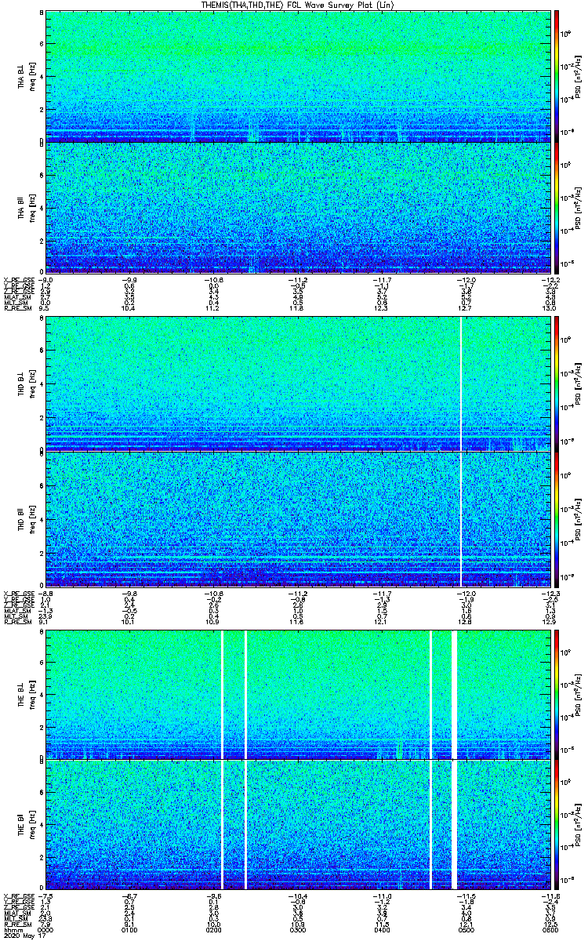Click the 'THD B⊥ freq [Hz]' axis label
Image resolution: width=588 pixels, height=941 pixels.
[x=26, y=384]
